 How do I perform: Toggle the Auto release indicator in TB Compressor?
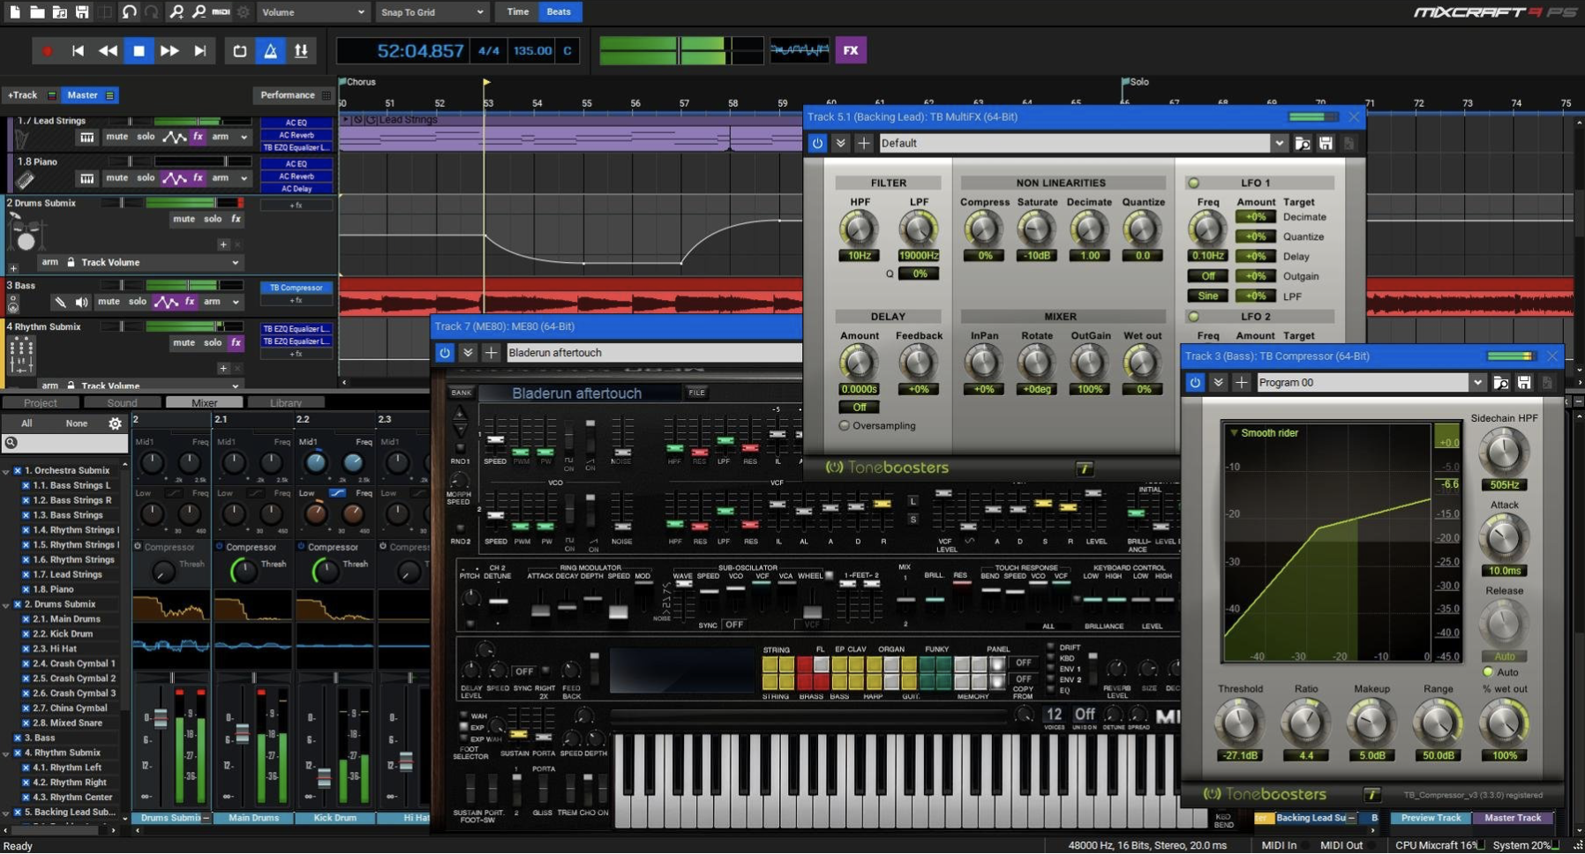pyautogui.click(x=1487, y=672)
